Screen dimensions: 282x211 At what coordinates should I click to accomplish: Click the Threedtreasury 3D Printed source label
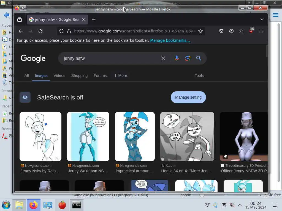(246, 166)
